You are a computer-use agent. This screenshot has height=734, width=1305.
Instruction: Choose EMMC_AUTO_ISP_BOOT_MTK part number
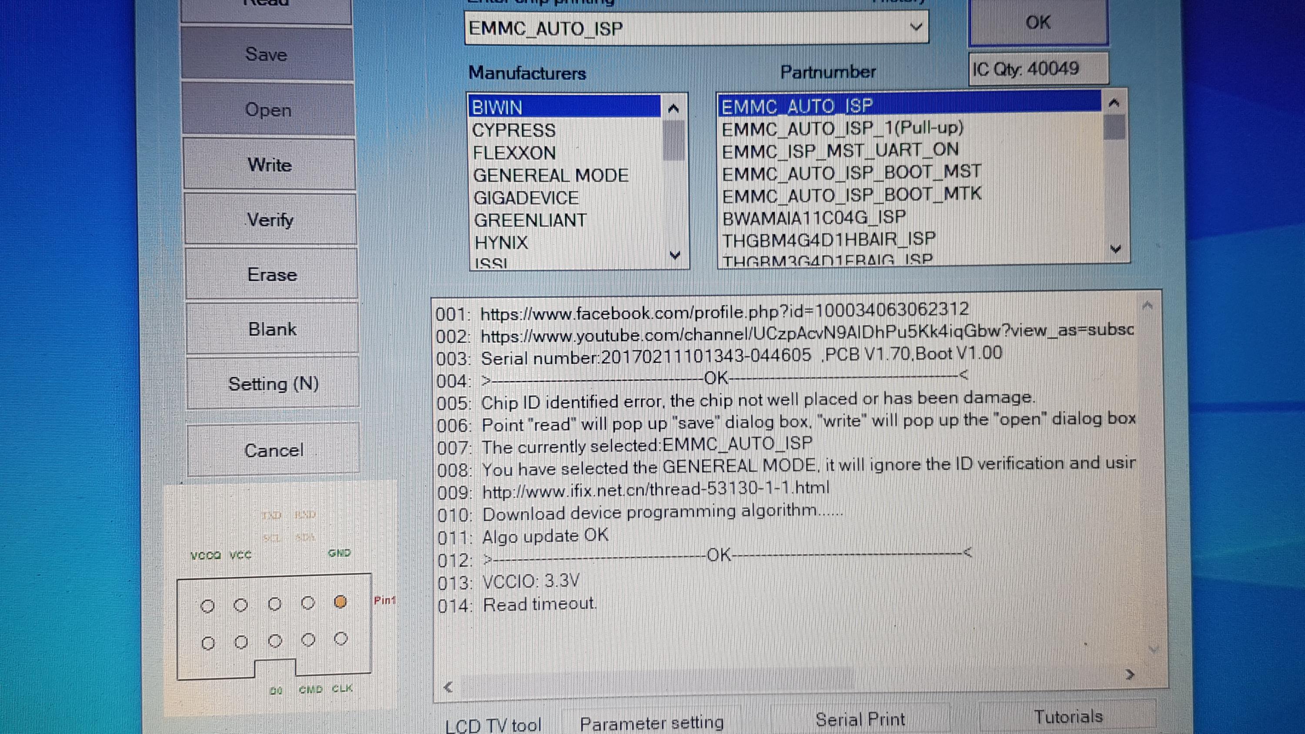tap(852, 195)
